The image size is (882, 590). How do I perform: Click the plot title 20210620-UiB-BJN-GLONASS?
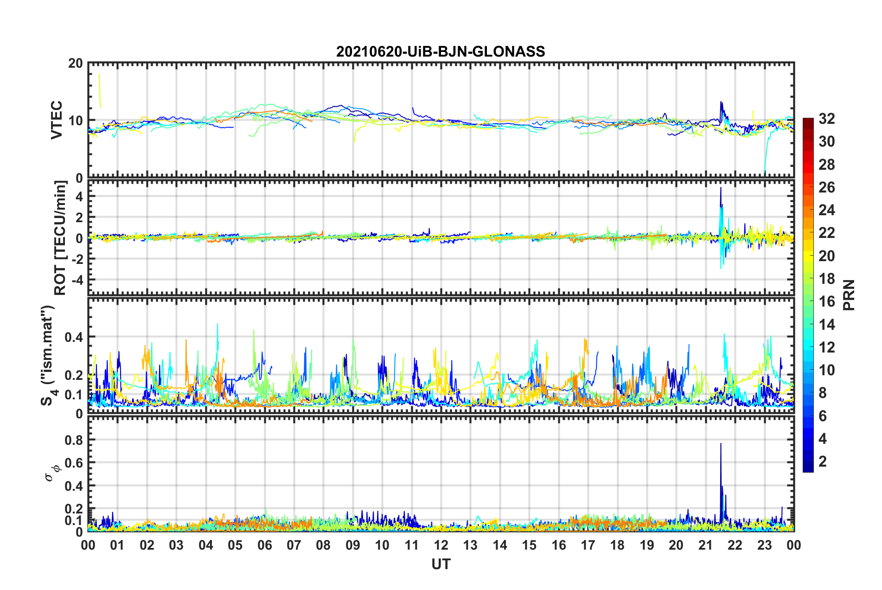[x=441, y=51]
